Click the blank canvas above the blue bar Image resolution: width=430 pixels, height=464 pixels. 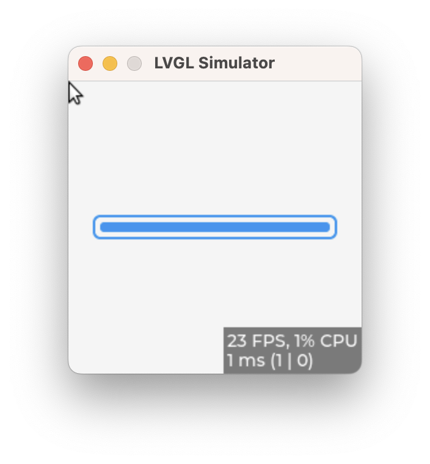(215, 148)
